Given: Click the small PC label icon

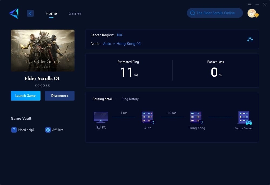Looking at the screenshot, I should click(98, 127).
